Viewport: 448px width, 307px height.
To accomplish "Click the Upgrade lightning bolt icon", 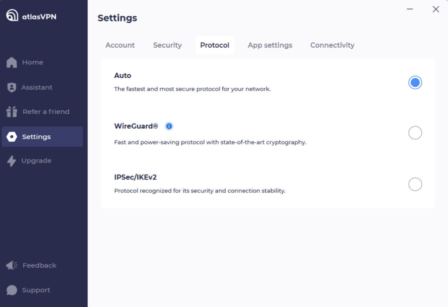I will pyautogui.click(x=12, y=161).
